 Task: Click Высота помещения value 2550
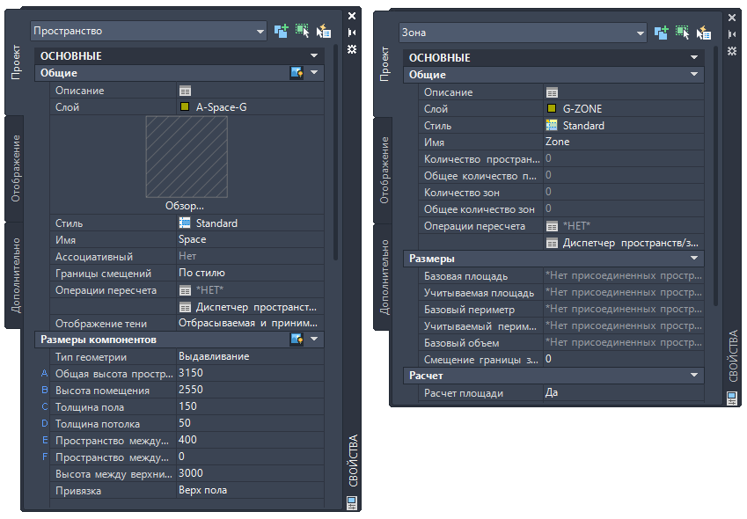pos(250,390)
